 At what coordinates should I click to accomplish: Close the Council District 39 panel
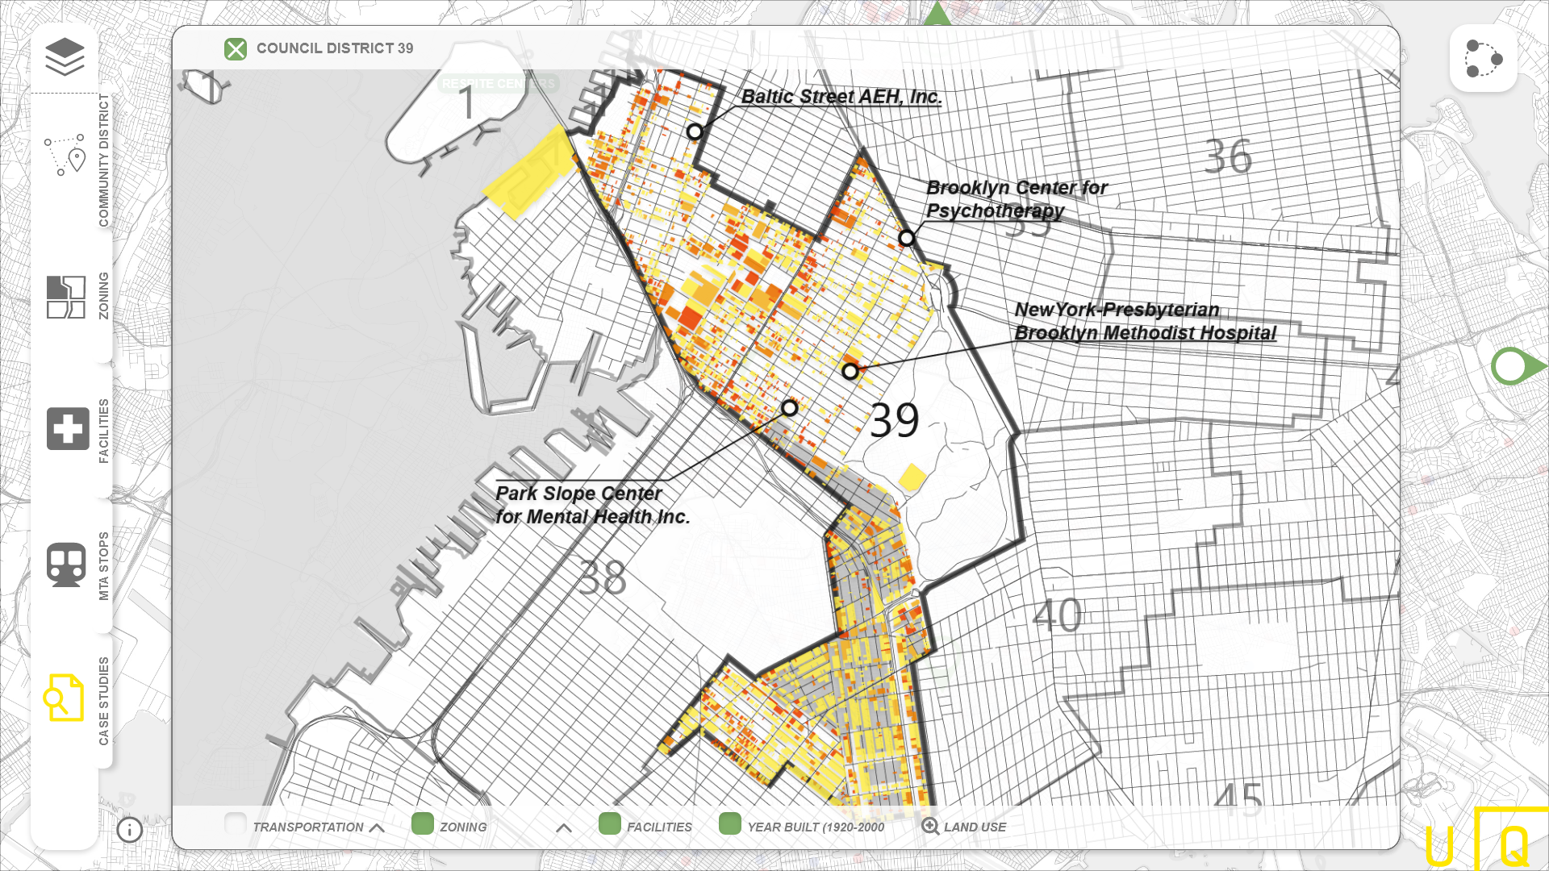tap(236, 49)
